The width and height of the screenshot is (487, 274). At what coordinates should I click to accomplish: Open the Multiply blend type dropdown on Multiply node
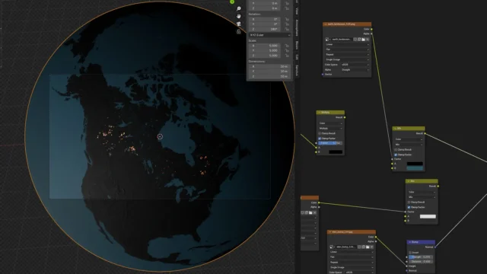pyautogui.click(x=330, y=129)
